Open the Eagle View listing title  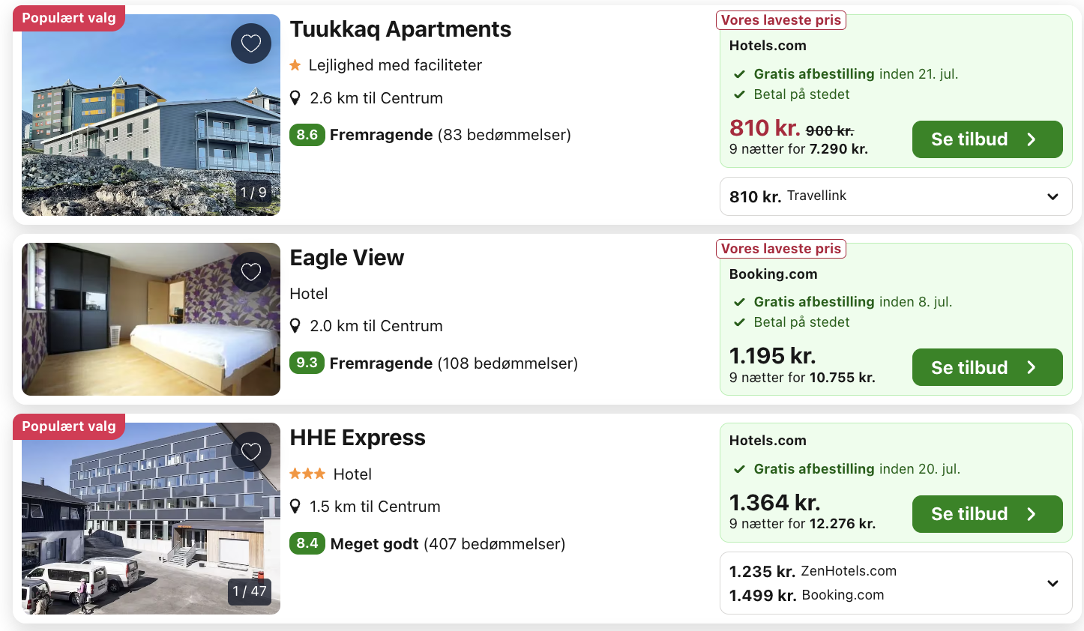click(347, 258)
